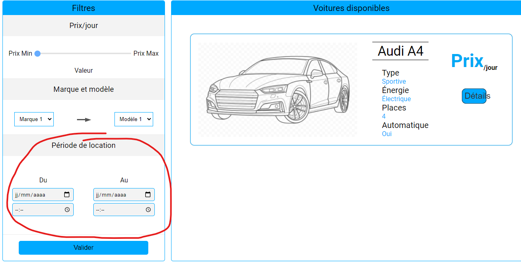Screen dimensions: 521x262
Task: Click the arrow between Marque and Modèle
Action: point(84,119)
